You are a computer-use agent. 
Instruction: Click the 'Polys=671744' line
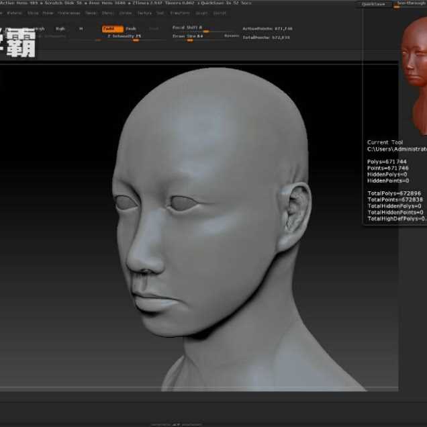click(387, 162)
